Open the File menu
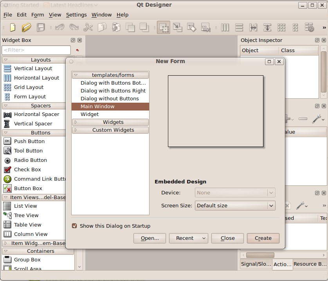The height and width of the screenshot is (281, 328). click(8, 15)
